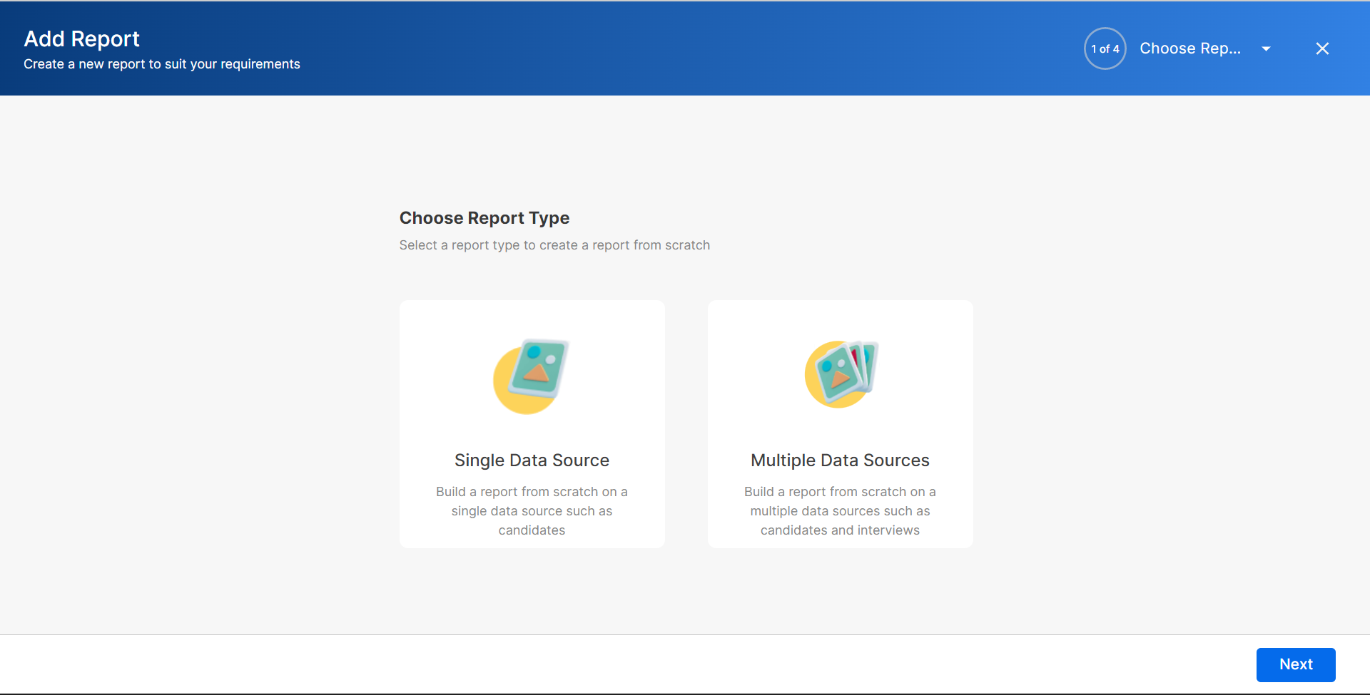Expand the step dropdown caret arrow
The image size is (1370, 695).
pyautogui.click(x=1266, y=48)
